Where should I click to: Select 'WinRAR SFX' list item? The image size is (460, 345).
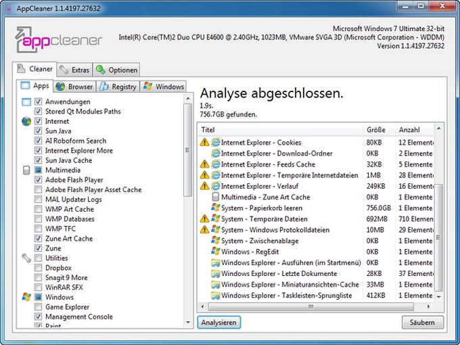click(x=64, y=287)
